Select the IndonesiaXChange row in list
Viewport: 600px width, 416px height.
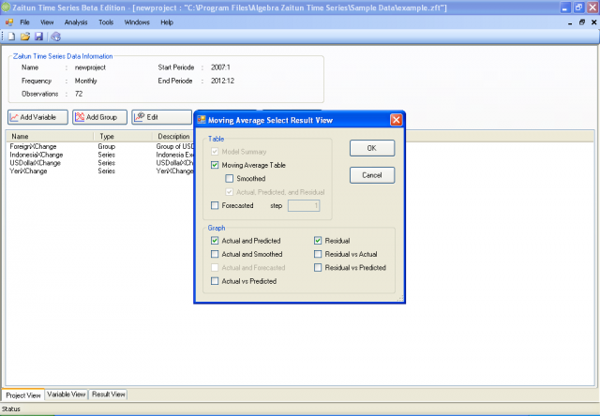coord(36,155)
